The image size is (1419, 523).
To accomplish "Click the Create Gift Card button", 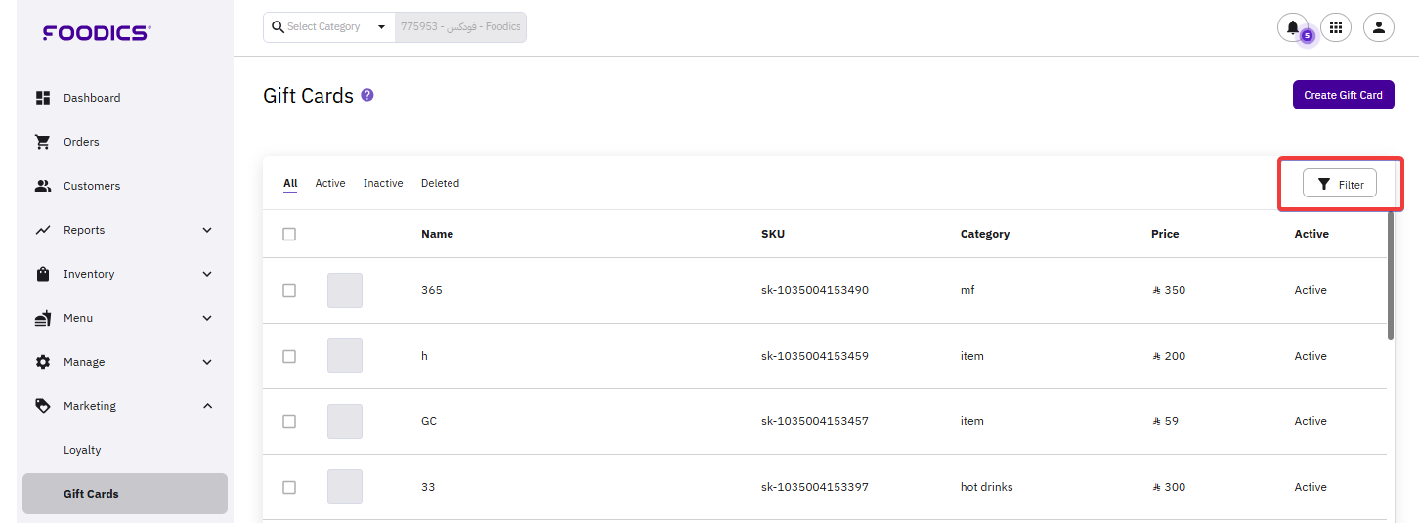I will click(1343, 95).
